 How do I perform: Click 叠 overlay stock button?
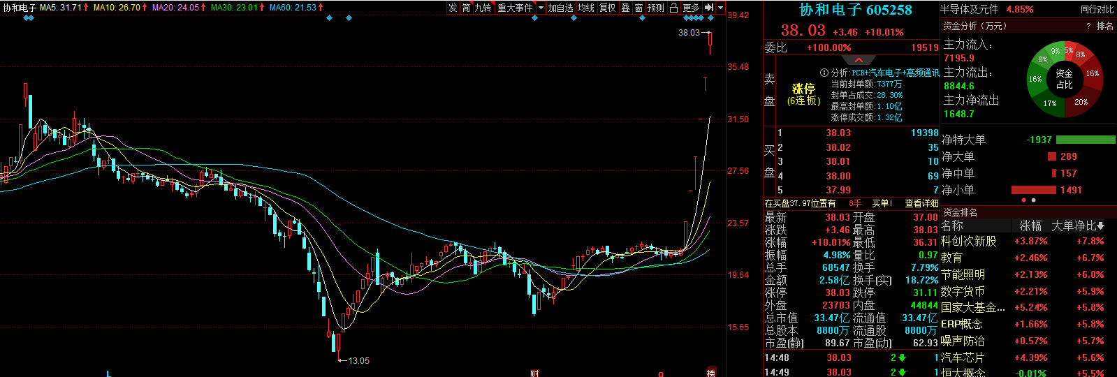pos(625,8)
